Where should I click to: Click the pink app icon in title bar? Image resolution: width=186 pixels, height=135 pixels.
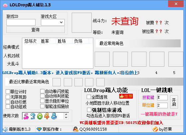[x=5, y=5]
